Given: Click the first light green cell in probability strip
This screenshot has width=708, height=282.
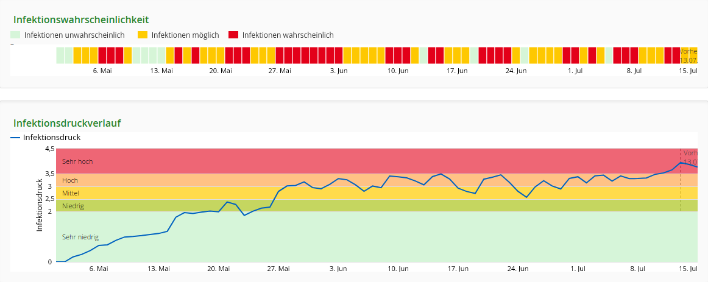Looking at the screenshot, I should click(60, 55).
